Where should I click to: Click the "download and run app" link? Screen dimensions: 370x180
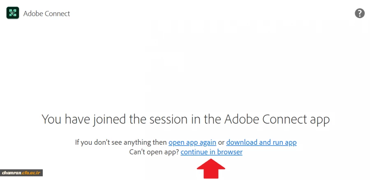pyautogui.click(x=261, y=142)
